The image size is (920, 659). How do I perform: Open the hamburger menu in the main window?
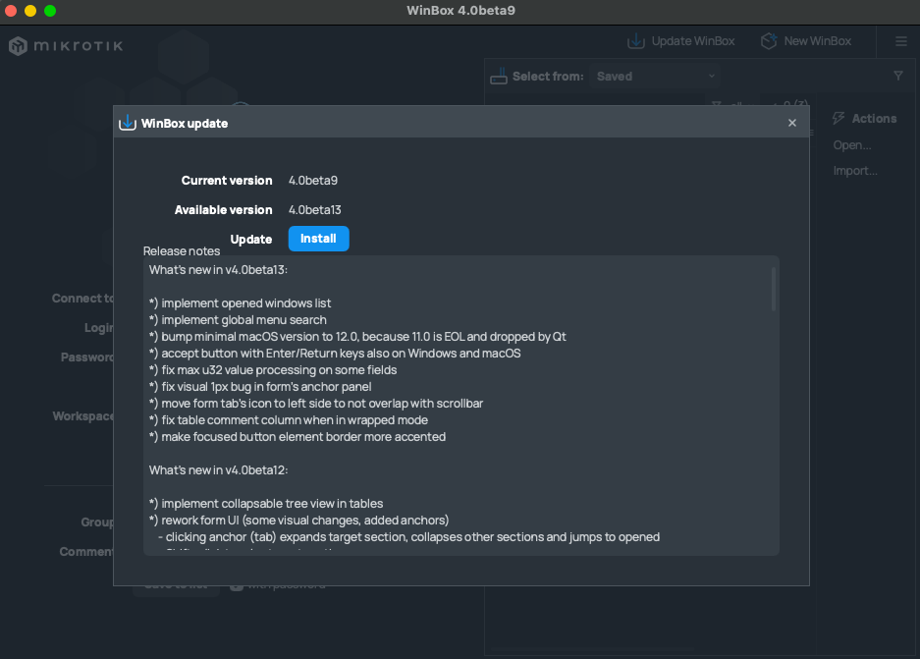pyautogui.click(x=901, y=41)
